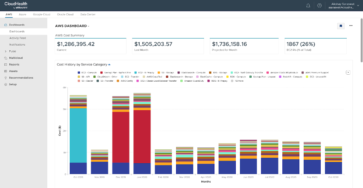This screenshot has height=188, width=363.
Task: Open the EC2 RIs 1867 (26%) card
Action: pyautogui.click(x=316, y=46)
